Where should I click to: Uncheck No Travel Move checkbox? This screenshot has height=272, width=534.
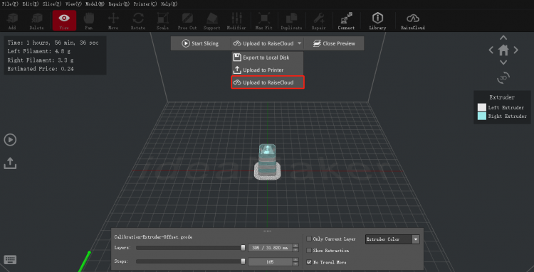[x=309, y=262]
